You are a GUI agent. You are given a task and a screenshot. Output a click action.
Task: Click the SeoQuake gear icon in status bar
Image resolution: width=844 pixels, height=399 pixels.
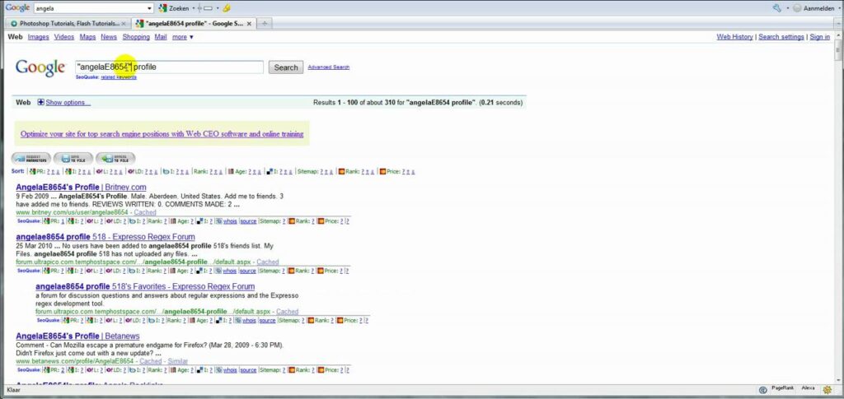click(x=828, y=389)
